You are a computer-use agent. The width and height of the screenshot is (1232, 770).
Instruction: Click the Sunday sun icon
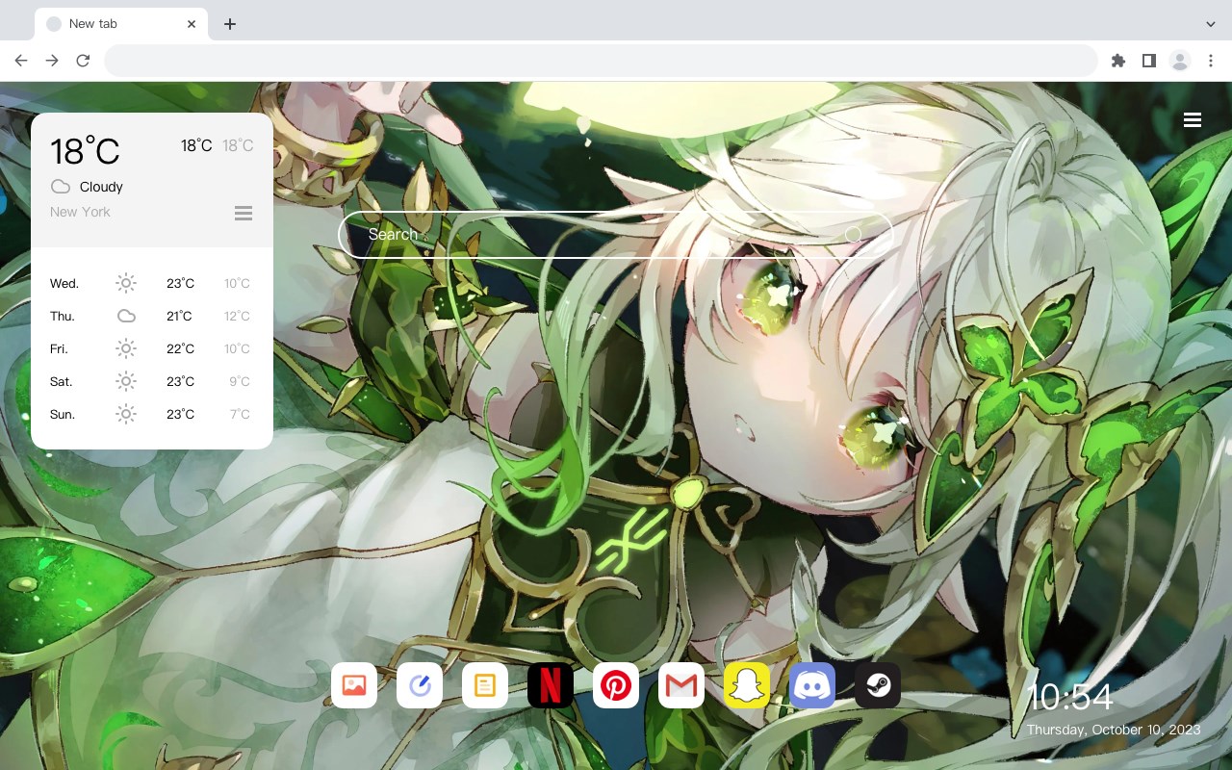(x=126, y=414)
